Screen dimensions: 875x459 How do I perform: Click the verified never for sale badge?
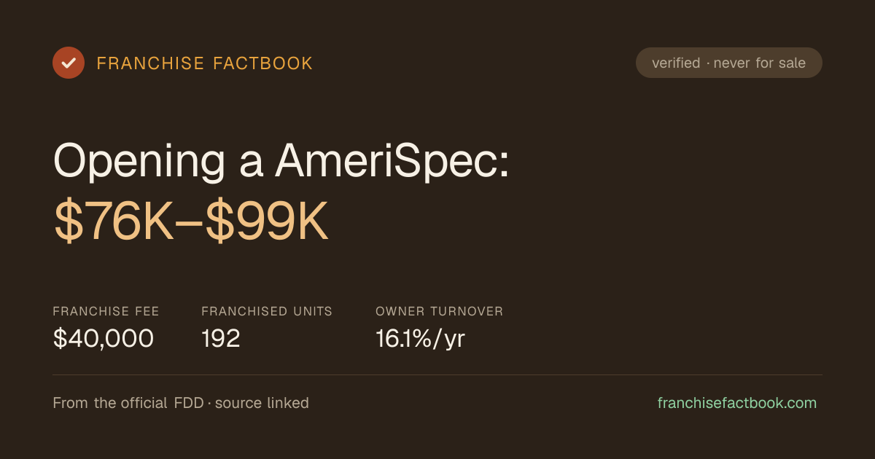[x=729, y=63]
